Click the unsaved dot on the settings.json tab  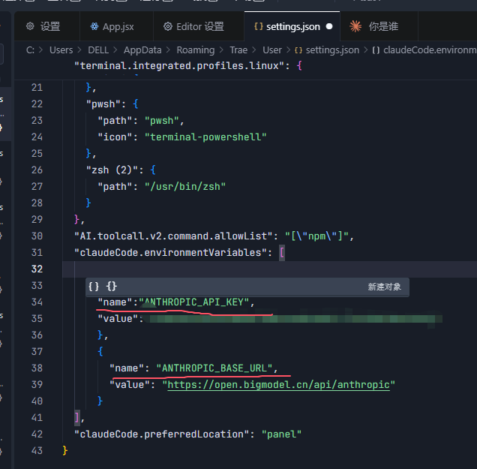click(x=329, y=26)
